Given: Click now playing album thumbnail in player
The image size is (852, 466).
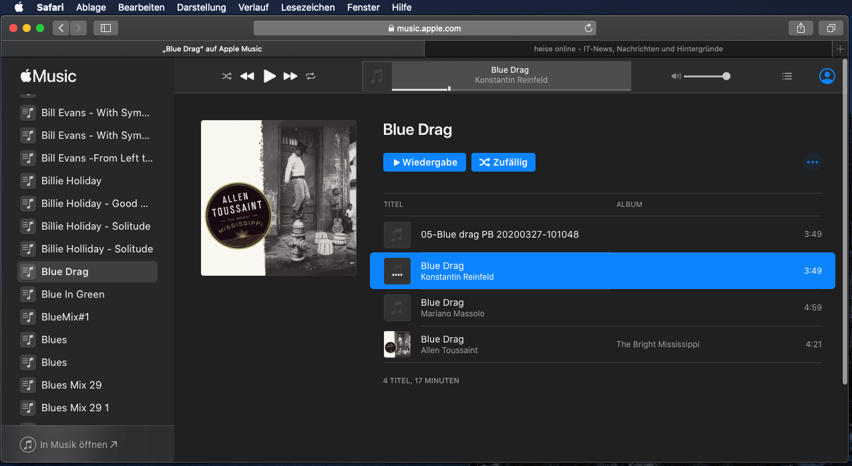Looking at the screenshot, I should pyautogui.click(x=377, y=76).
